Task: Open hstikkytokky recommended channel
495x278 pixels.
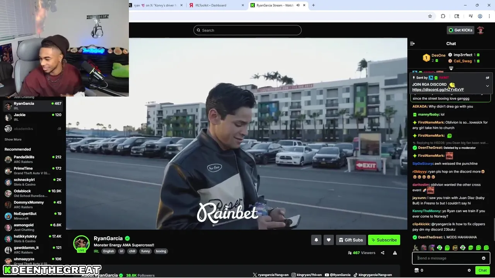Action: [x=33, y=238]
